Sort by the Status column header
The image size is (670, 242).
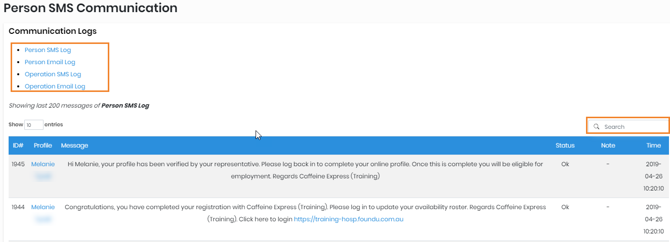click(x=565, y=146)
